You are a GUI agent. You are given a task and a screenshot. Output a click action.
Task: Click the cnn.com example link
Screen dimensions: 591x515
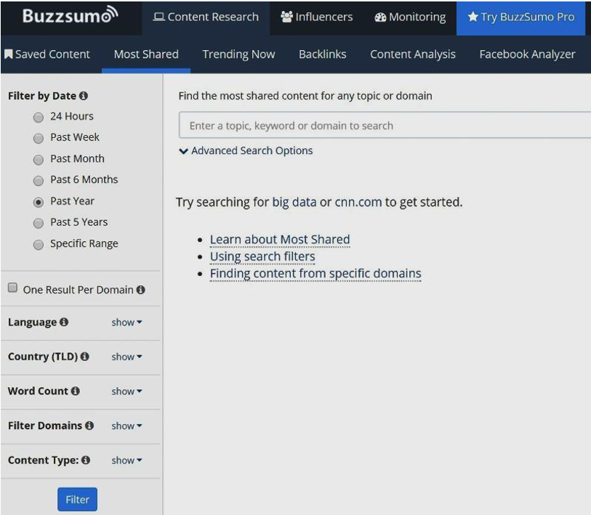(358, 203)
